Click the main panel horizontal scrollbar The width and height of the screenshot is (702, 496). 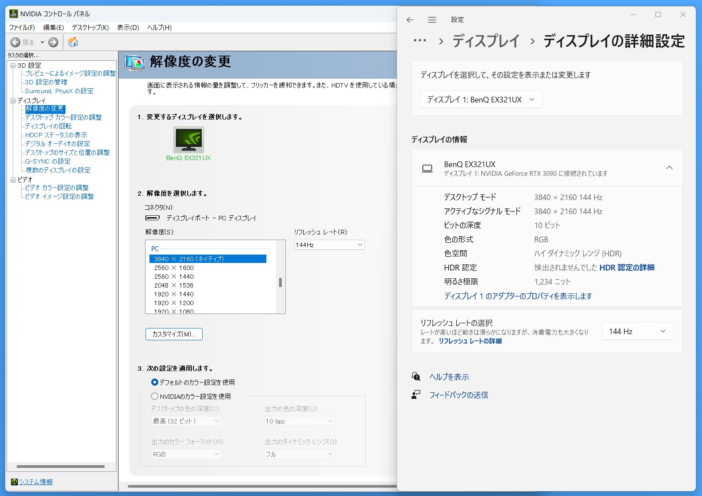click(262, 486)
